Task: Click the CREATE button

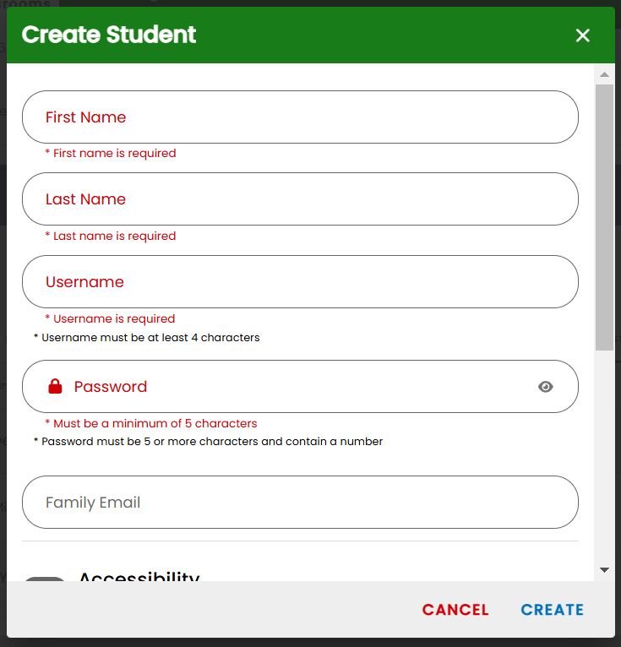Action: click(x=552, y=610)
